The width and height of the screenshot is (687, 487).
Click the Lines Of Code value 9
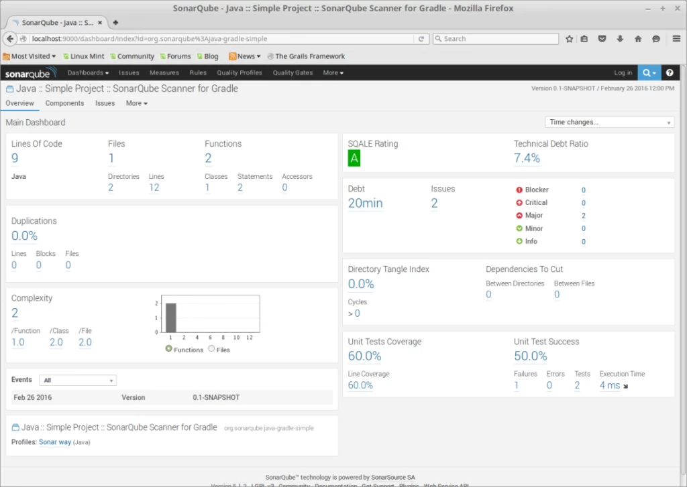15,158
